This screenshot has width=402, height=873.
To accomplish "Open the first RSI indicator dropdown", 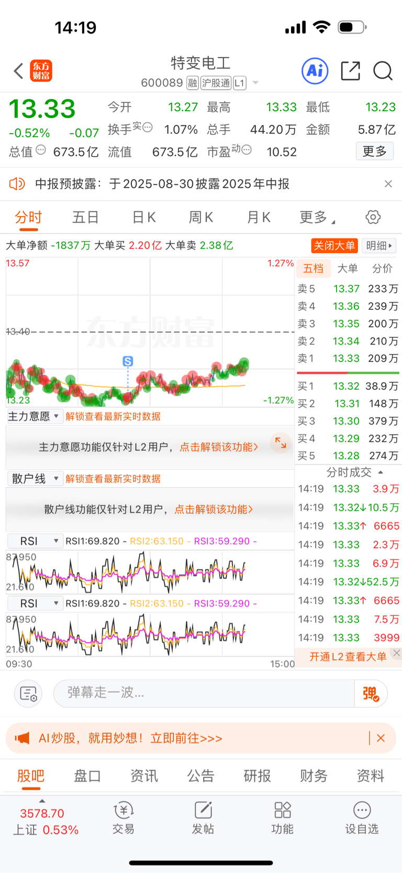I will (x=35, y=541).
